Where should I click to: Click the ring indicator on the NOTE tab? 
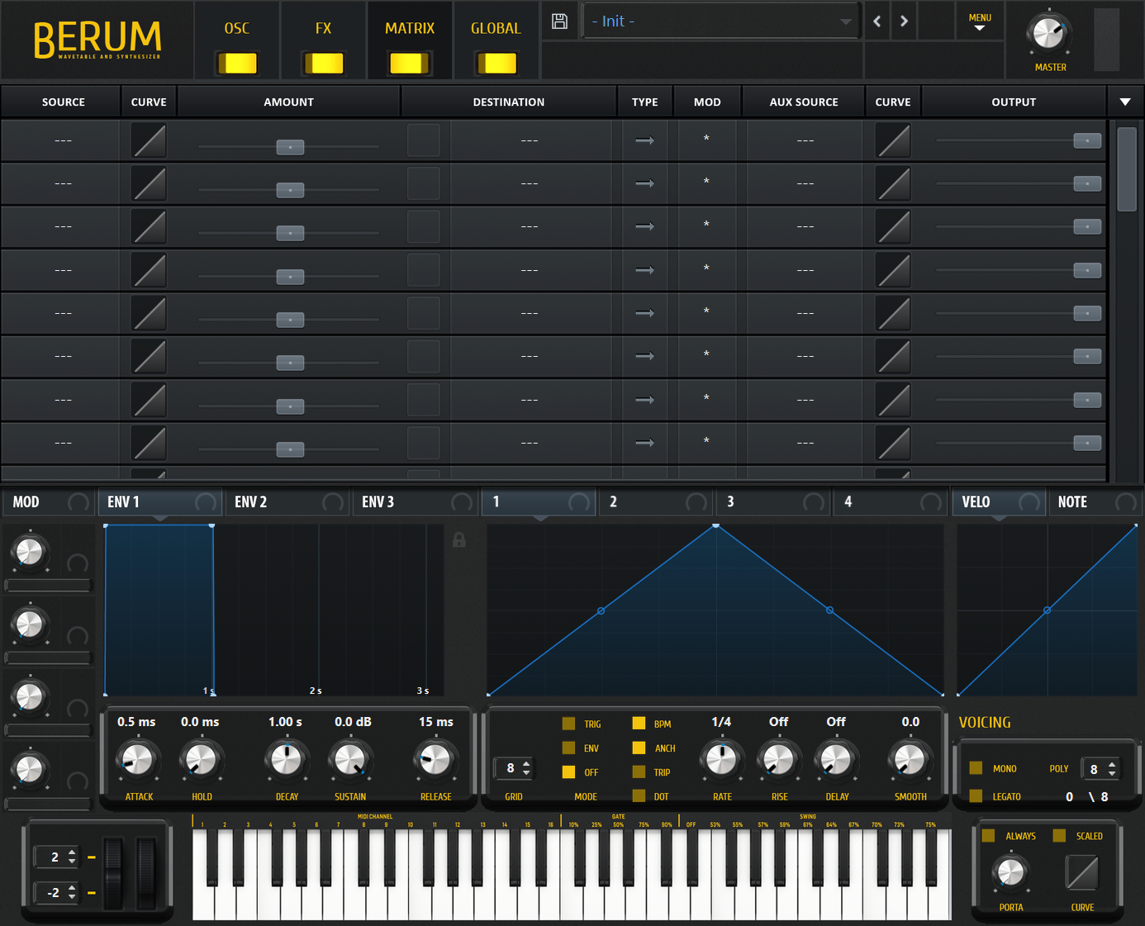[x=1125, y=502]
